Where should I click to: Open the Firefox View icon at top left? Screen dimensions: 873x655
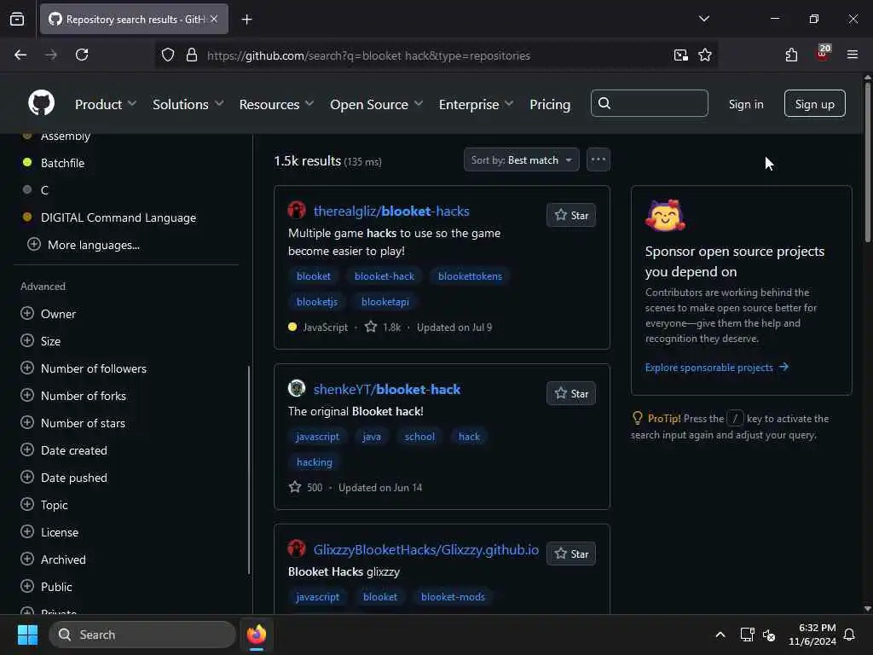(x=17, y=20)
